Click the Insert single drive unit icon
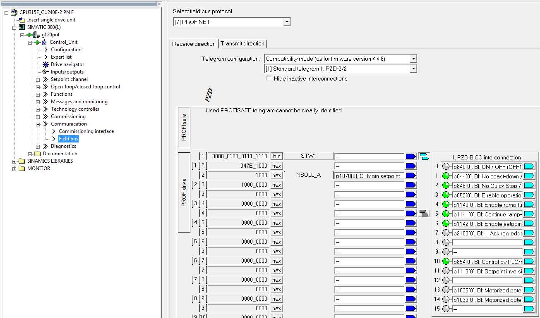The height and width of the screenshot is (318, 540). coord(22,20)
